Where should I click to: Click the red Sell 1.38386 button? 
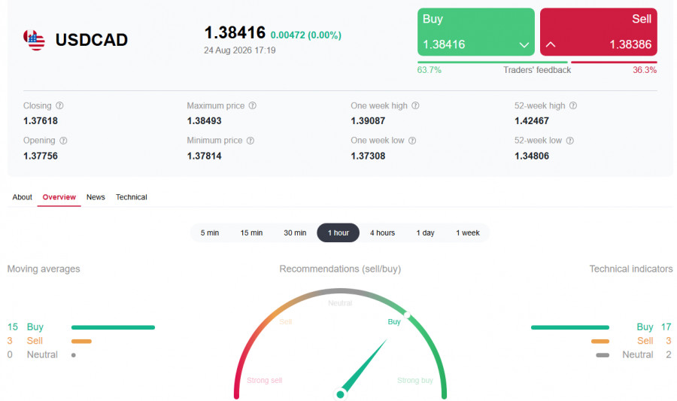(599, 32)
